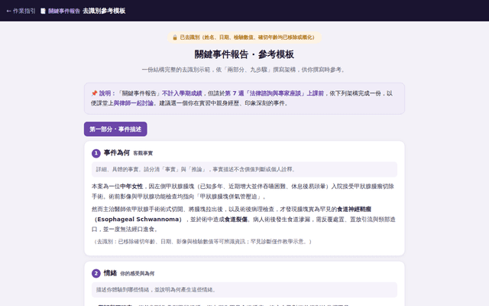Click the hint box 描述你體驗到哪些情緒

coord(244,290)
